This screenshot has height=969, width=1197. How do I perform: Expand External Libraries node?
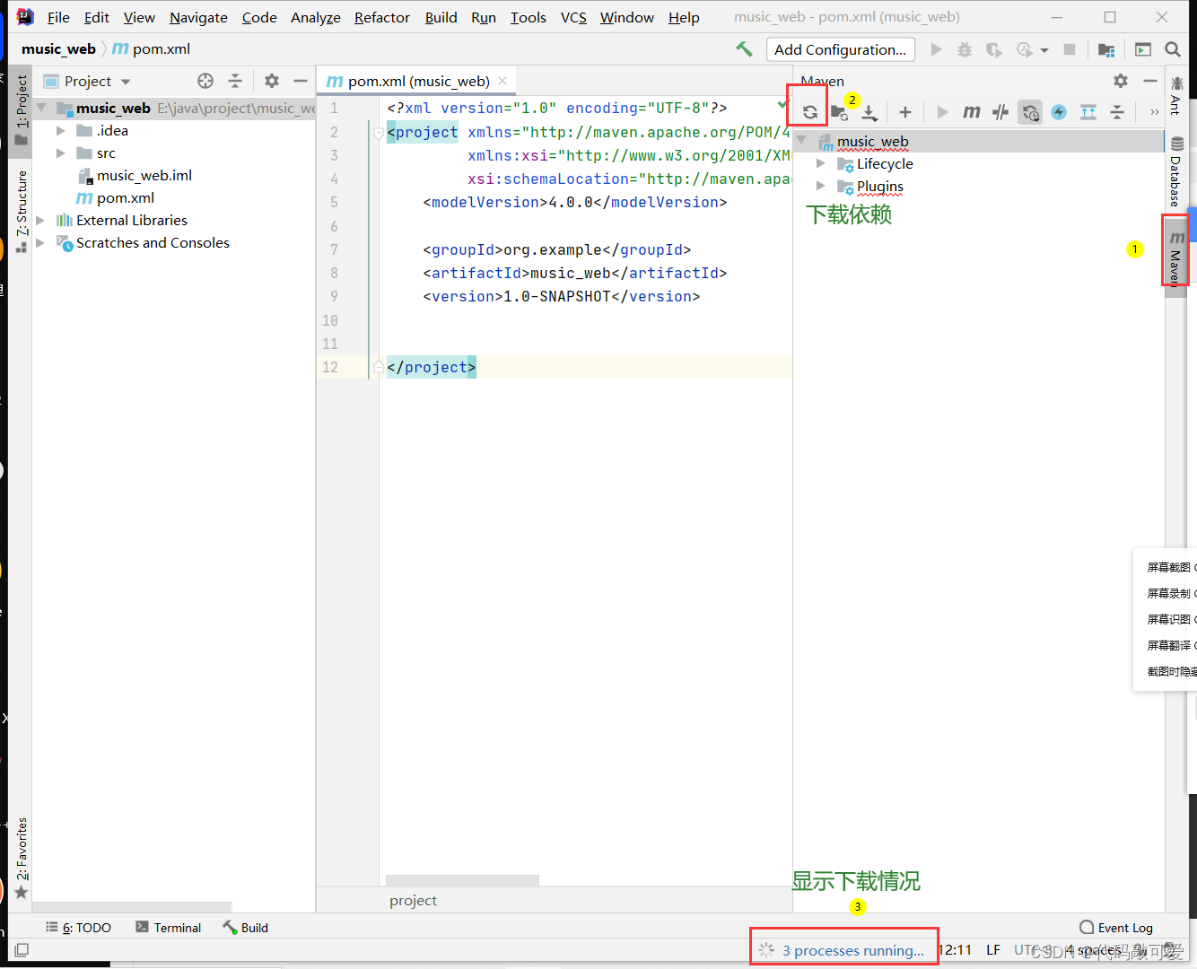tap(40, 220)
